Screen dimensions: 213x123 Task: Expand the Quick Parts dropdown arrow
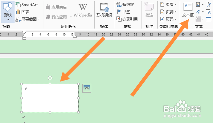point(203,4)
